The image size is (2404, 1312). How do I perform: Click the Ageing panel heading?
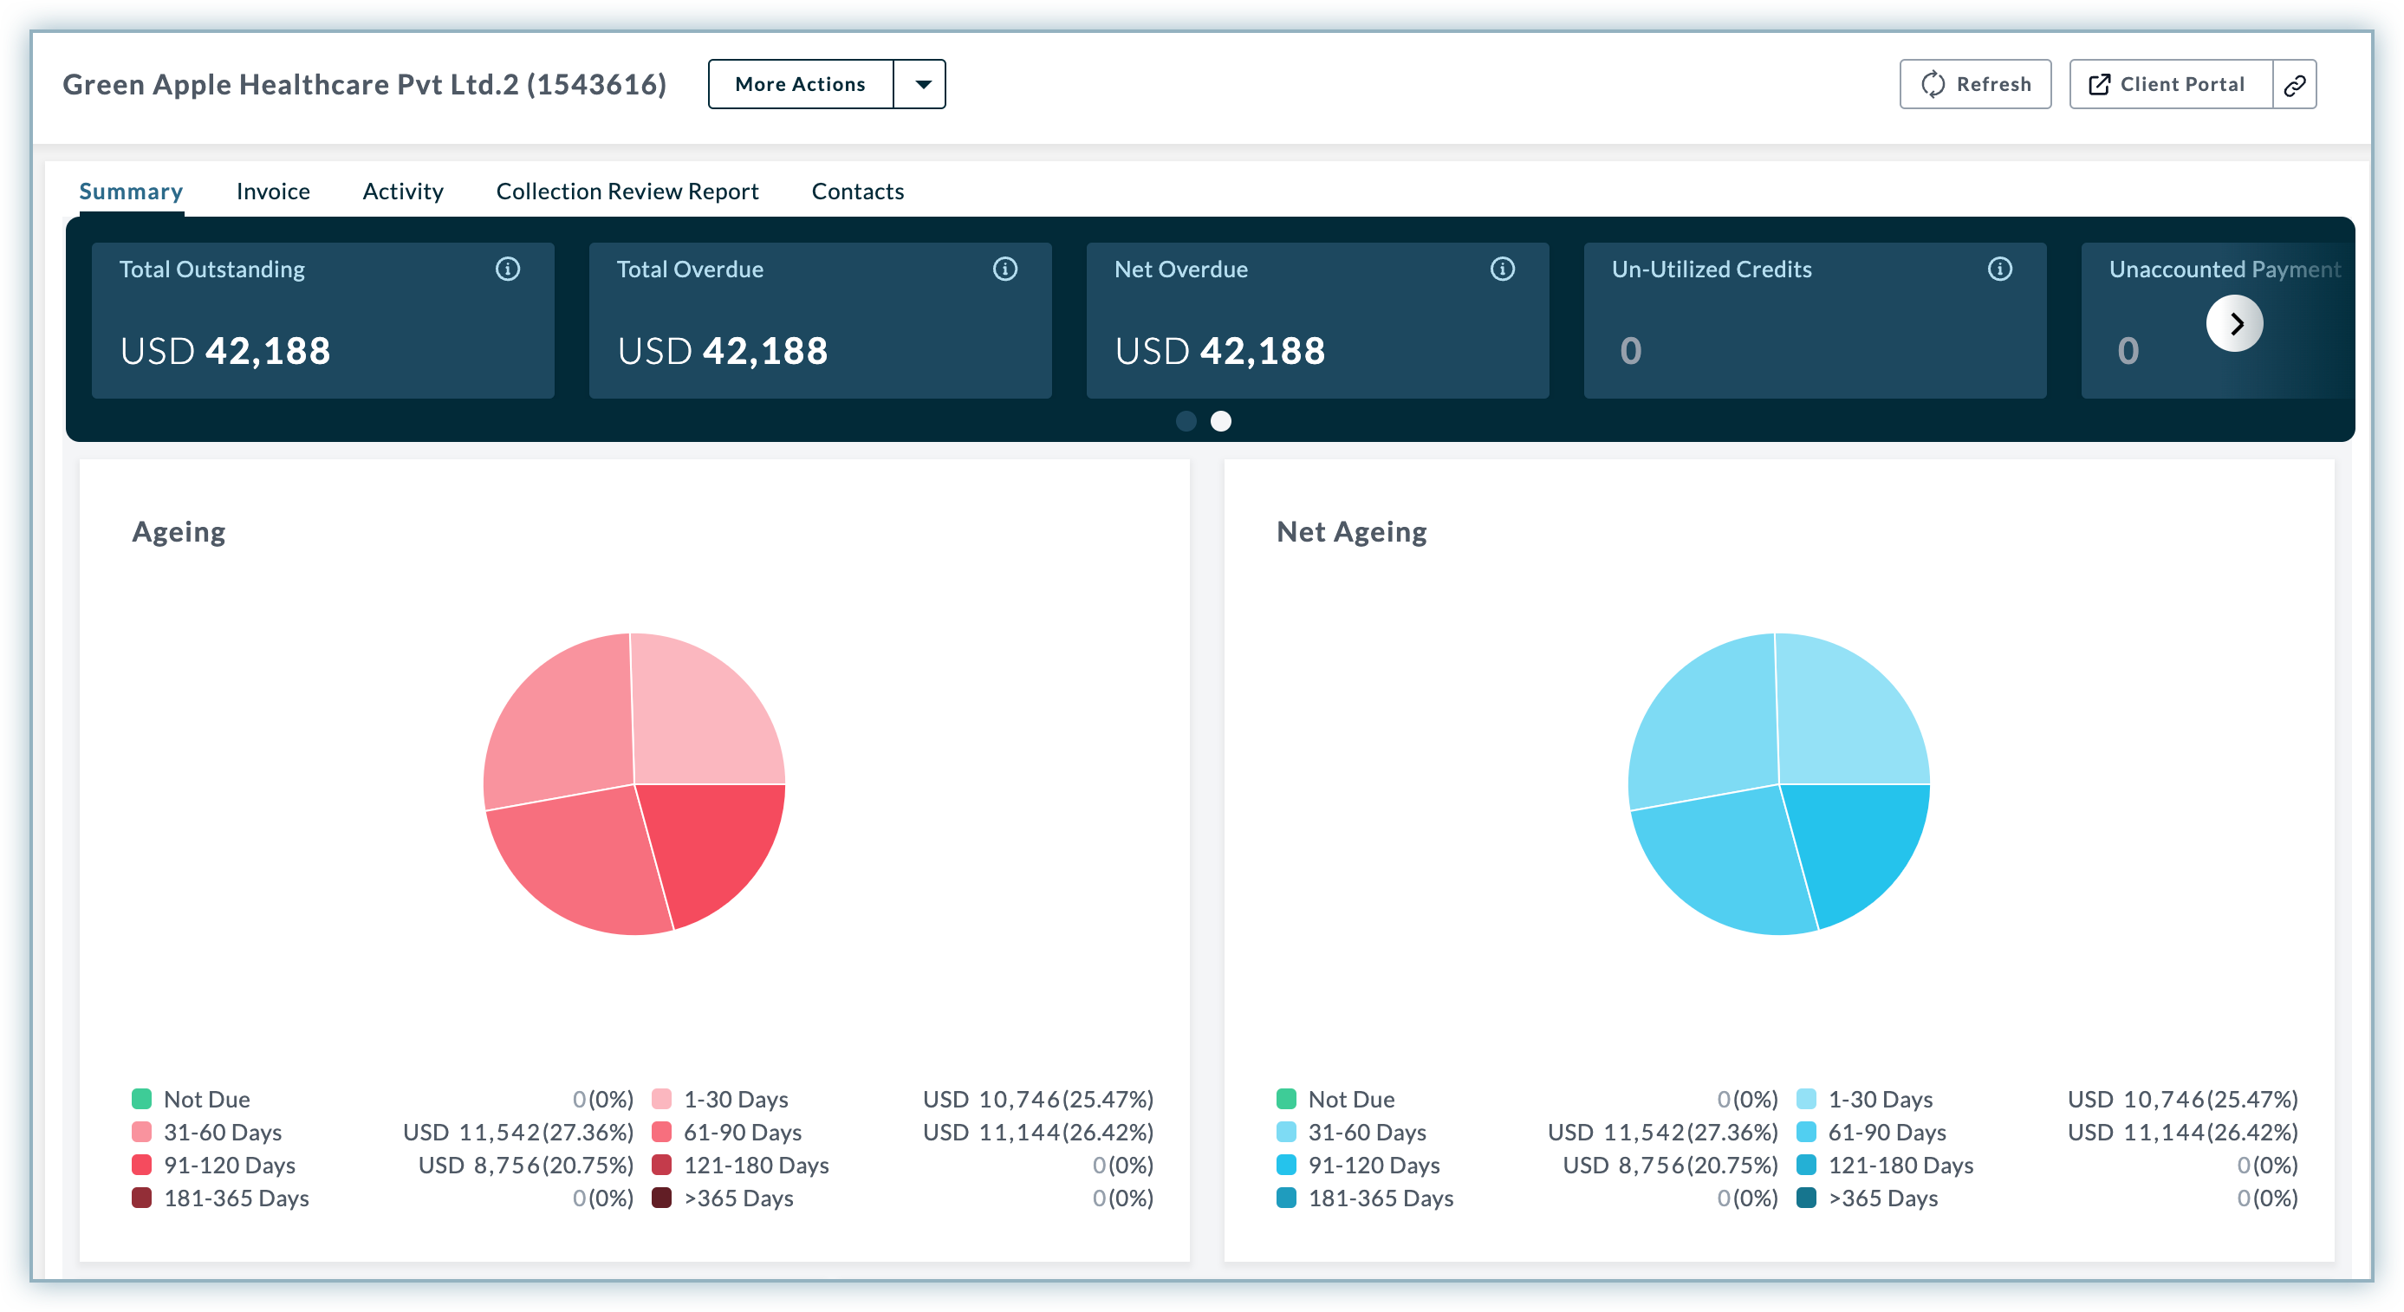[179, 532]
